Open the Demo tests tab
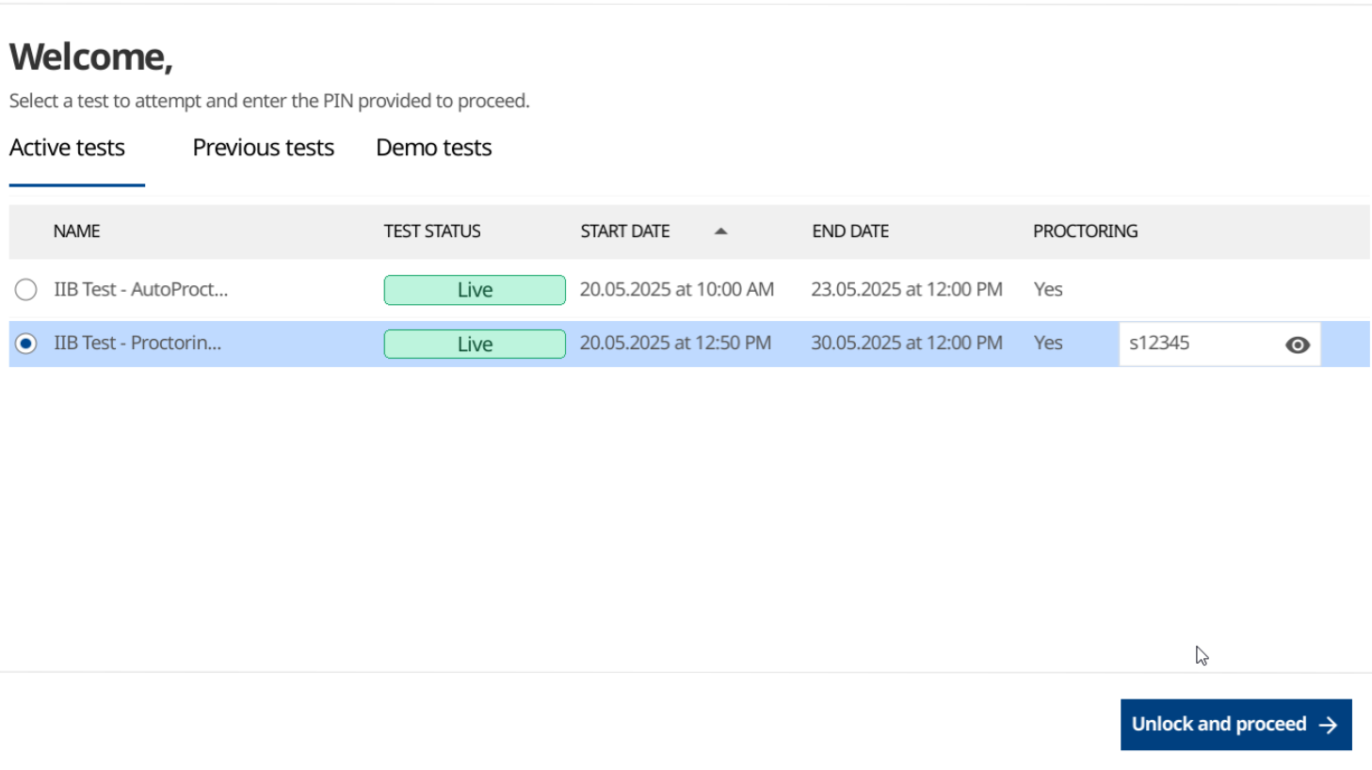The image size is (1372, 770). tap(433, 148)
